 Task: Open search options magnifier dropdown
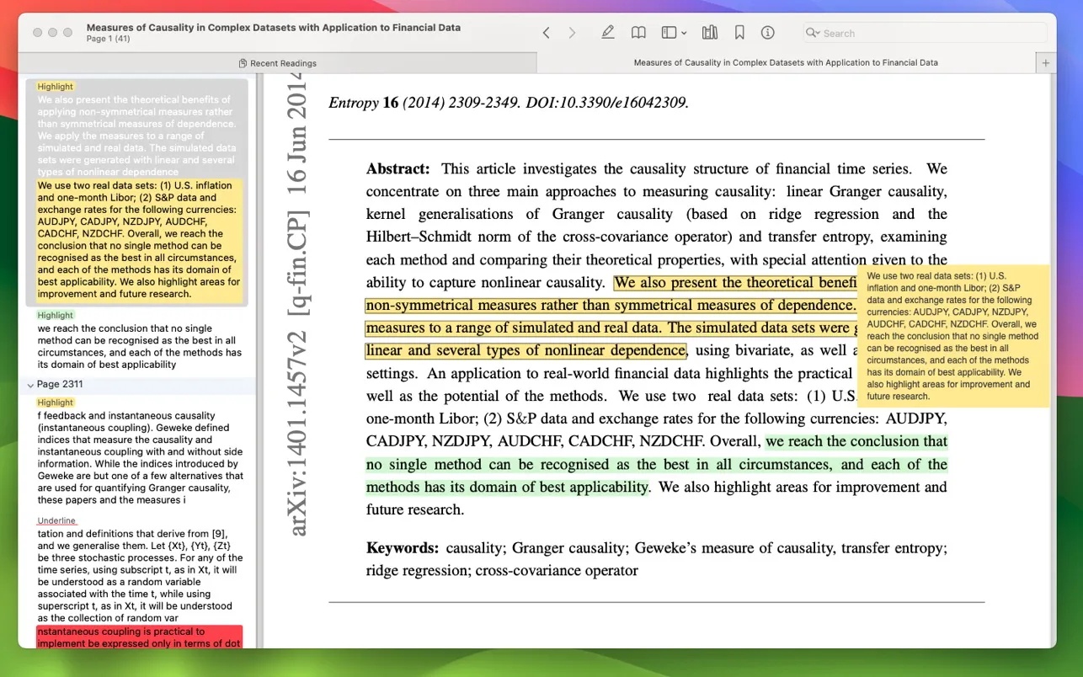813,33
